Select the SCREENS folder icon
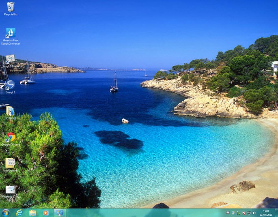This screenshot has width=278, height=217. pyautogui.click(x=11, y=113)
